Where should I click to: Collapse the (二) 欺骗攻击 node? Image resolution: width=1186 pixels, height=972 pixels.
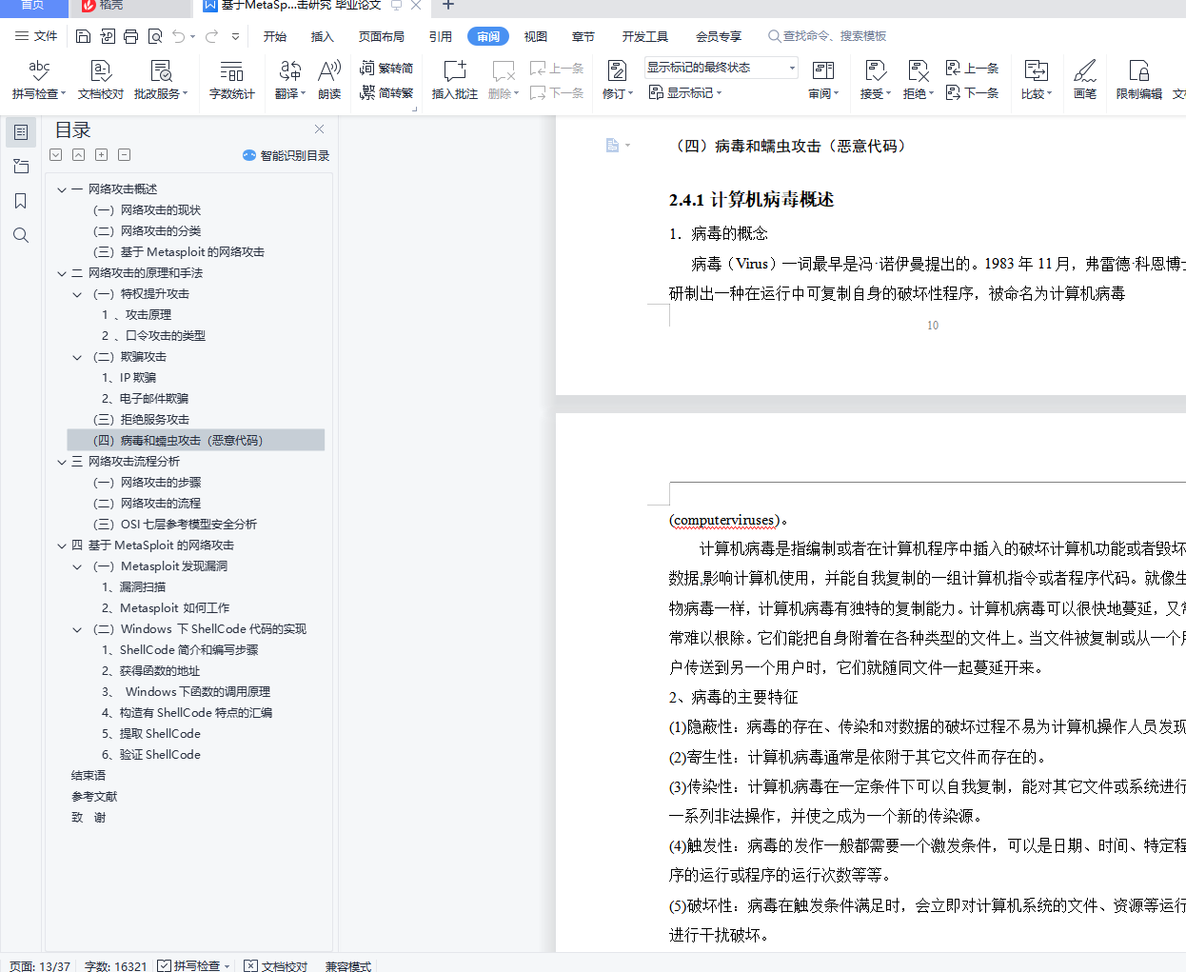point(78,357)
